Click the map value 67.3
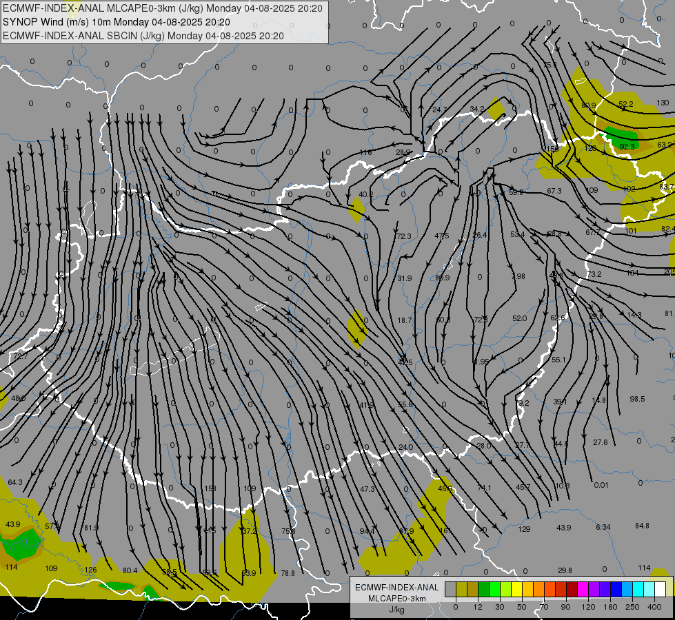 pos(554,191)
